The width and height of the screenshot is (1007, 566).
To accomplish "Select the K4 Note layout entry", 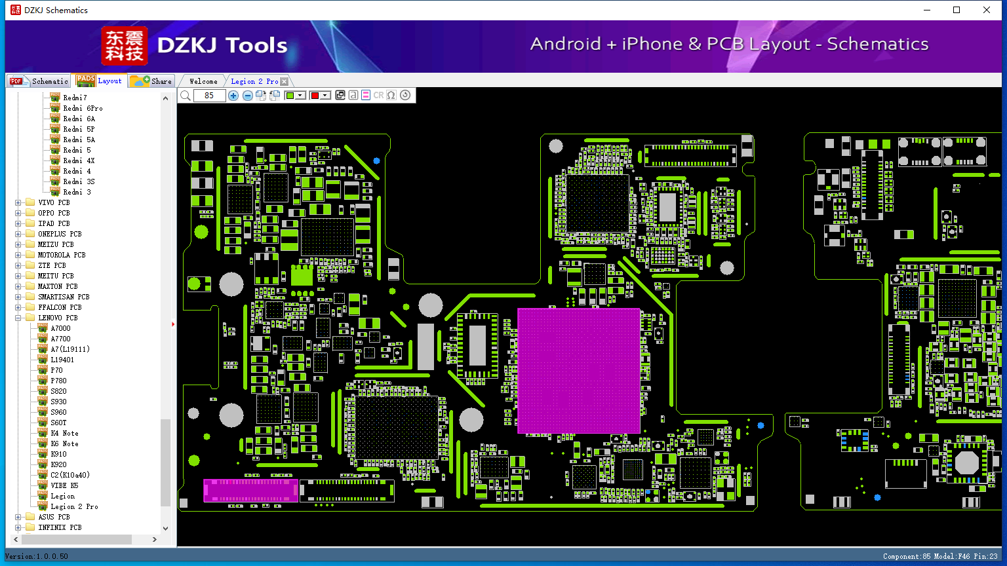I will 64,433.
